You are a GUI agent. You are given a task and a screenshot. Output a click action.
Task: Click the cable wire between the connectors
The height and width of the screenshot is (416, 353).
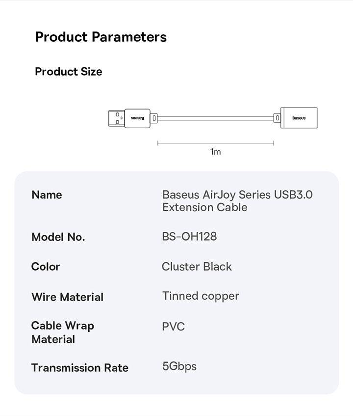click(215, 118)
